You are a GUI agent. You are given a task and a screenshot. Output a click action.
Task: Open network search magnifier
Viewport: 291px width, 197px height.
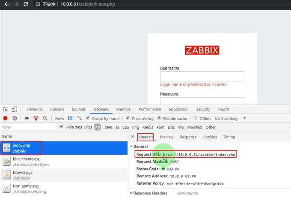pos(45,118)
